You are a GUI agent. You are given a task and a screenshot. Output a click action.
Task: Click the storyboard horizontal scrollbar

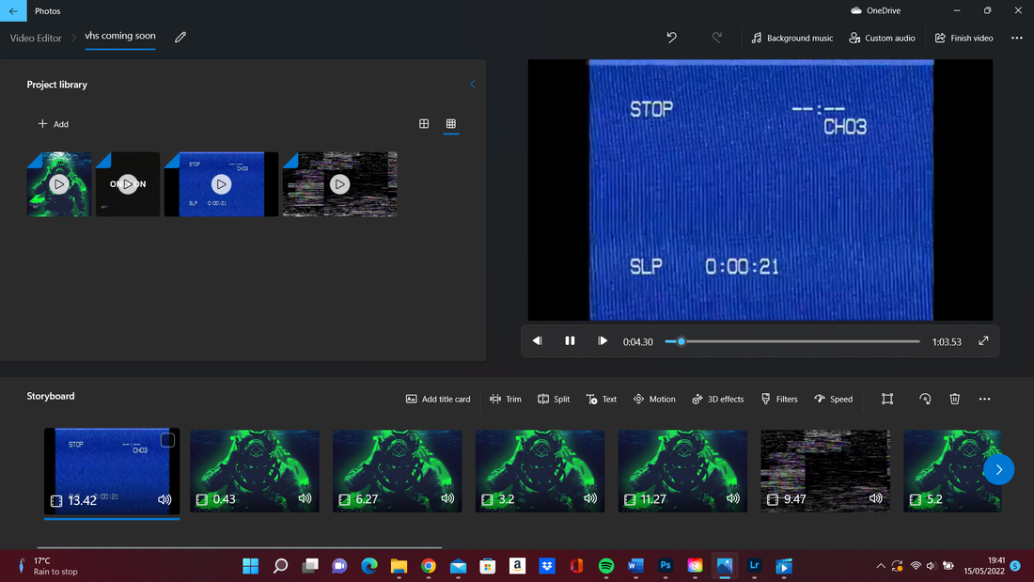pyautogui.click(x=240, y=547)
